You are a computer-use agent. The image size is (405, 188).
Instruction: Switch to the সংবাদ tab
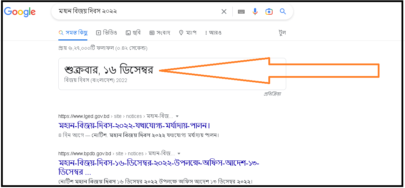coord(160,33)
